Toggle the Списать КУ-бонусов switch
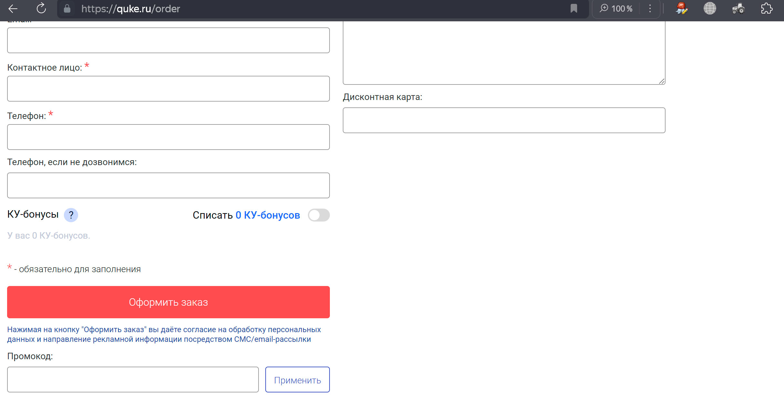The image size is (784, 405). [319, 215]
